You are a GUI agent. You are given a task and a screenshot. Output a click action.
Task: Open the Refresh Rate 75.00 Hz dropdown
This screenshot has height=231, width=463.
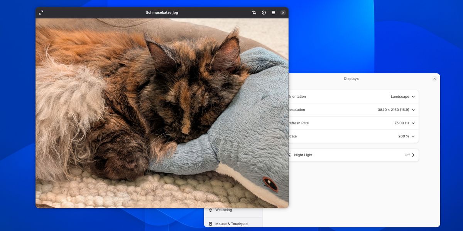(x=404, y=123)
